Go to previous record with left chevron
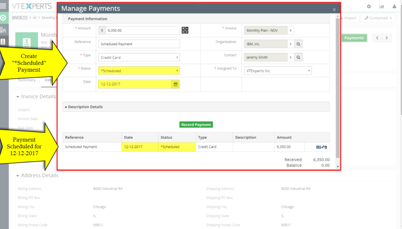 click(x=377, y=38)
